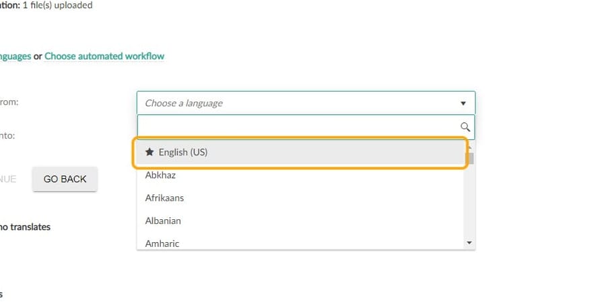Screen dimensions: 602x306
Task: Select Amharic in the language list
Action: 162,243
